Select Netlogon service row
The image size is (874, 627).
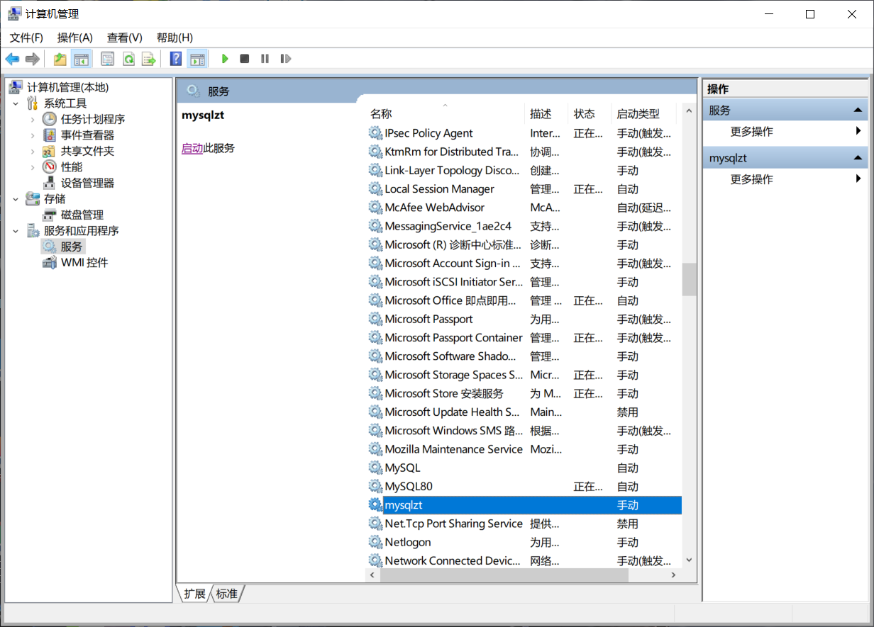point(524,542)
